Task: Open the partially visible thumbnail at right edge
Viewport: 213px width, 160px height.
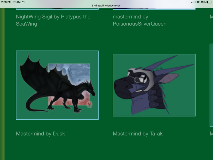Action: (211, 85)
